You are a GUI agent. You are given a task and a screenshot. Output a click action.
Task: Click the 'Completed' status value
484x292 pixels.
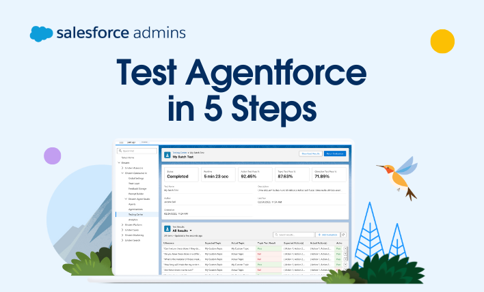pos(178,177)
